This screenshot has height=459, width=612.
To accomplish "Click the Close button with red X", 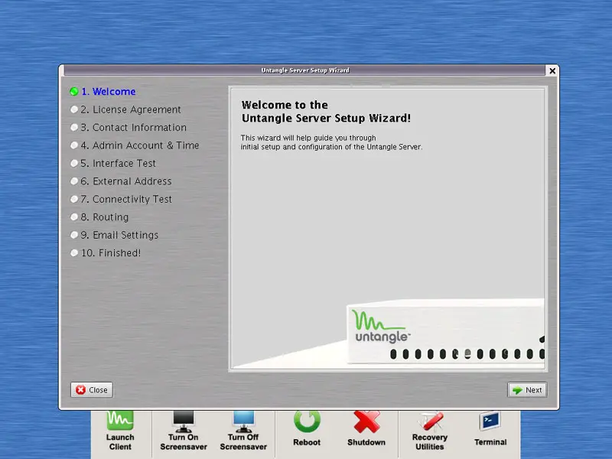I will pos(92,390).
